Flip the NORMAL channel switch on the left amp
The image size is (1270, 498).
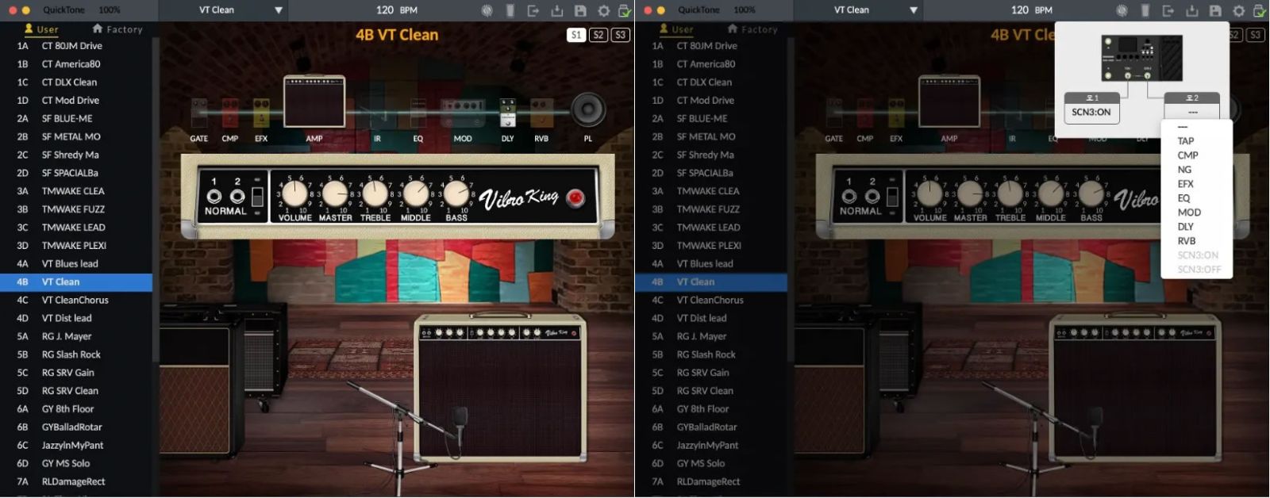[257, 196]
